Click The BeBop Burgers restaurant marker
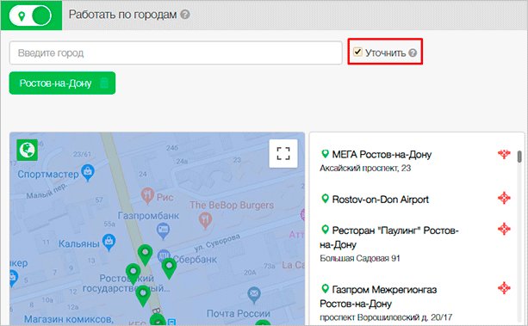This screenshot has width=528, height=326. [x=205, y=220]
